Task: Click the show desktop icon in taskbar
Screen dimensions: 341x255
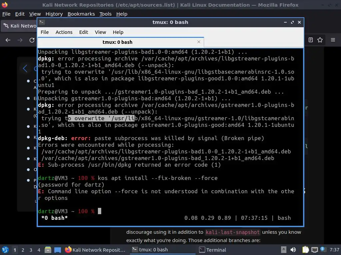Action: (x=58, y=250)
